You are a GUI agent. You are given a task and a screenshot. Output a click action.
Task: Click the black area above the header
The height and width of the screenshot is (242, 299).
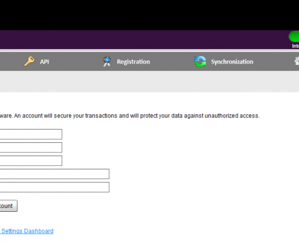pos(149,15)
